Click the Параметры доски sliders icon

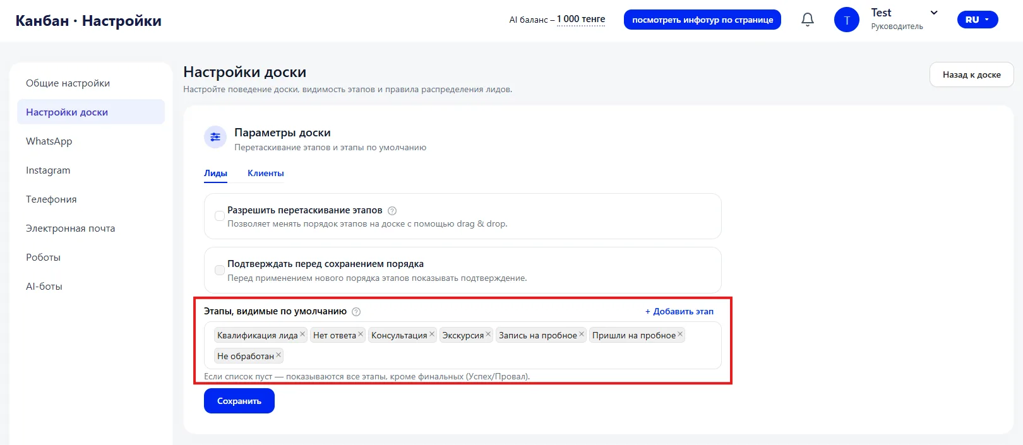click(x=215, y=137)
